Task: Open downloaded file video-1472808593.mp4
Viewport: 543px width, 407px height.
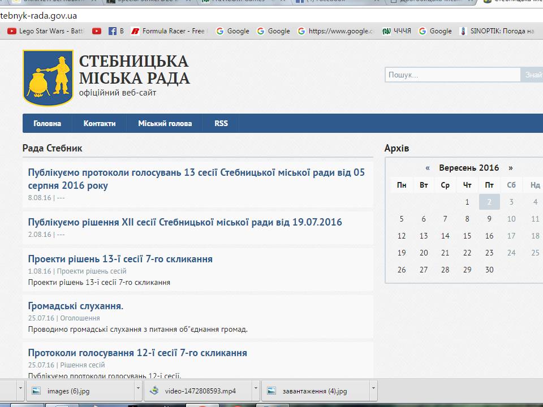Action: 198,391
